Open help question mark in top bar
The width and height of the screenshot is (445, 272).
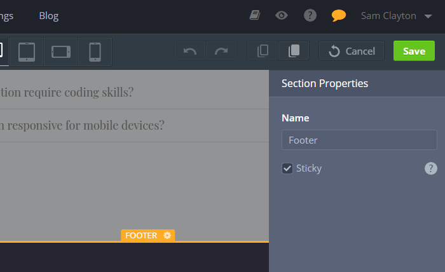(x=310, y=16)
